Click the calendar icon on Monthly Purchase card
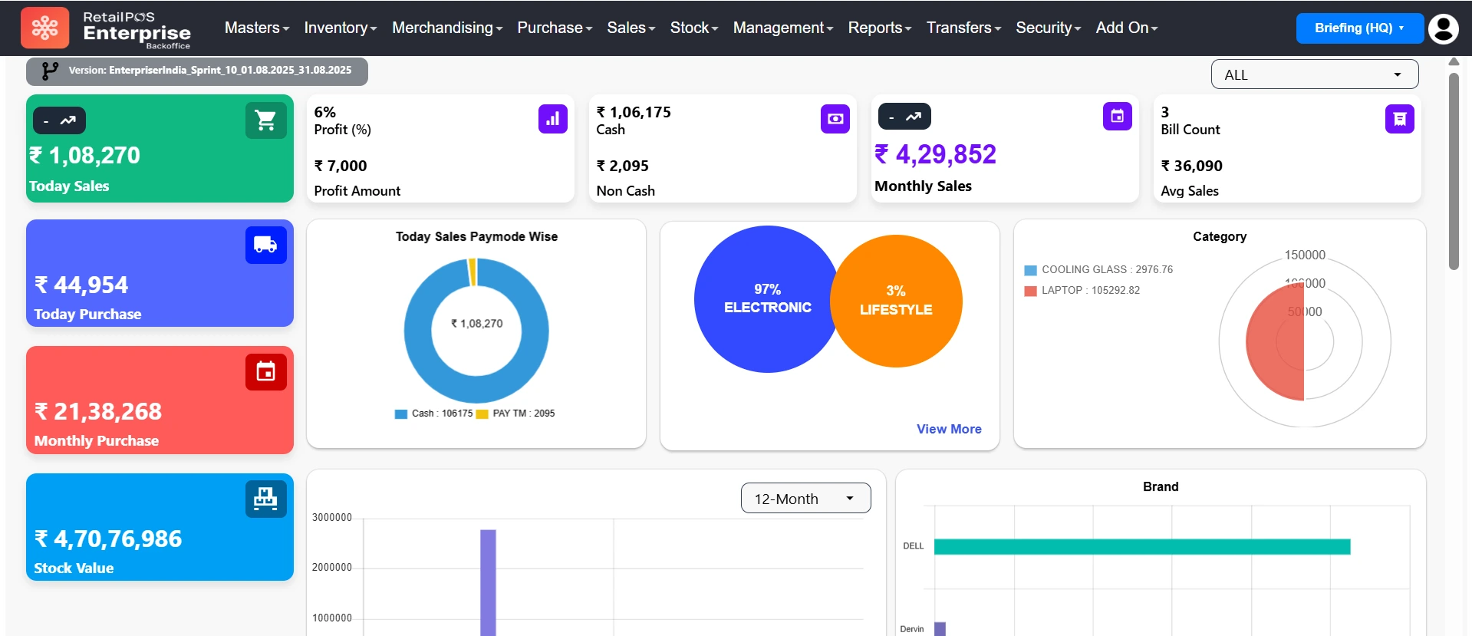The image size is (1472, 636). coord(265,371)
